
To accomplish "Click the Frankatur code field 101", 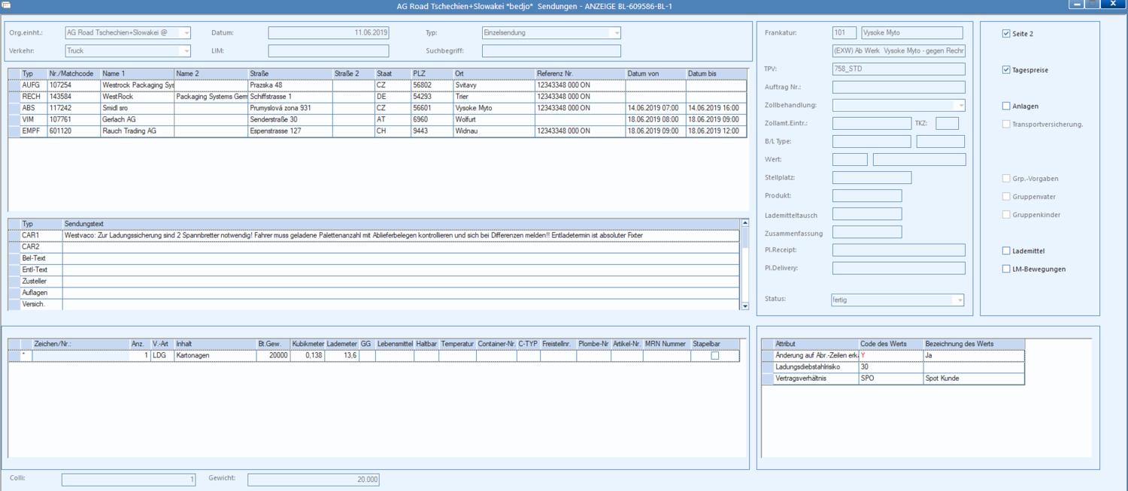I will click(x=844, y=33).
